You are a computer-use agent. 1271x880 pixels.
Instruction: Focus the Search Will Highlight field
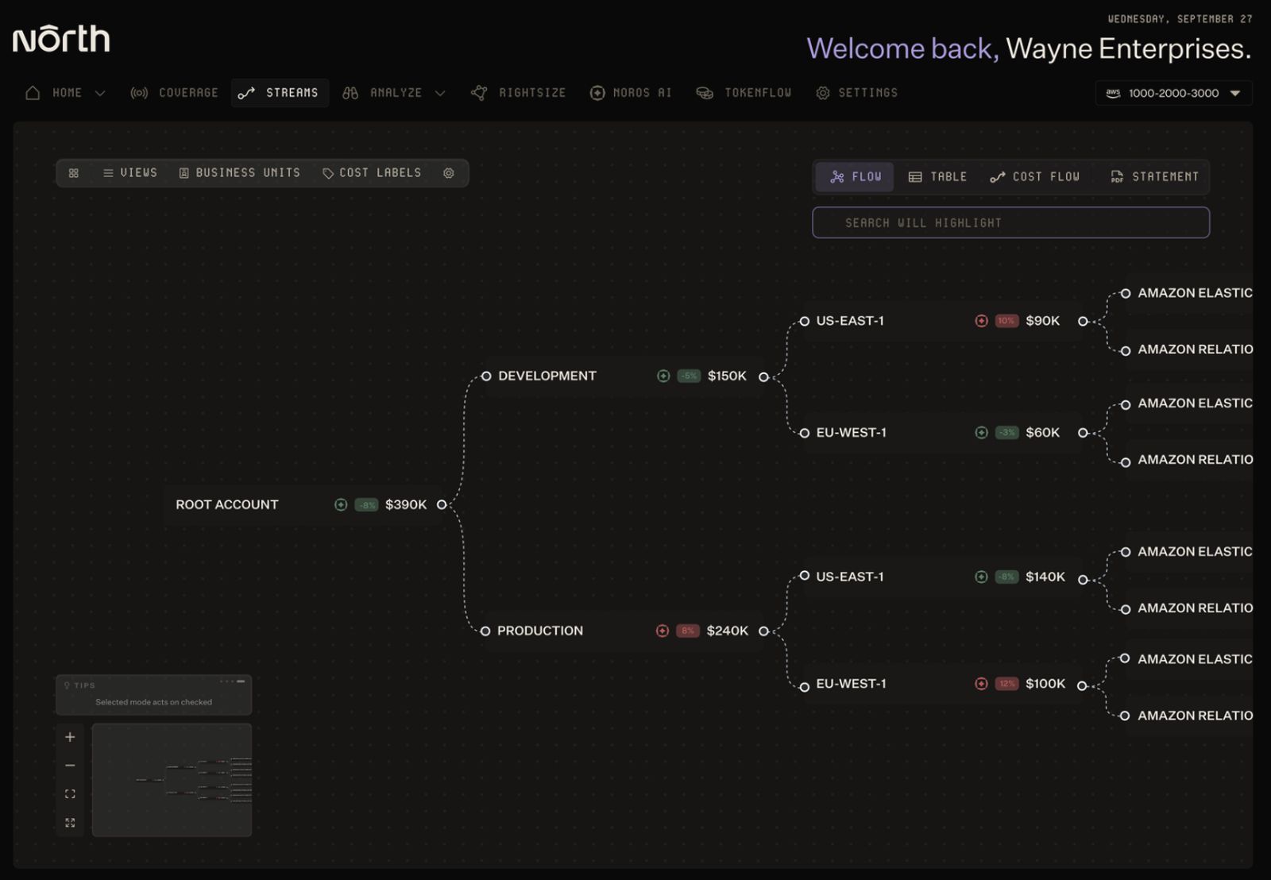(x=1010, y=222)
